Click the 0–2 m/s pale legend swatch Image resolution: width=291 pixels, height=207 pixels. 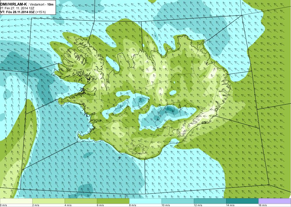coord(16,201)
